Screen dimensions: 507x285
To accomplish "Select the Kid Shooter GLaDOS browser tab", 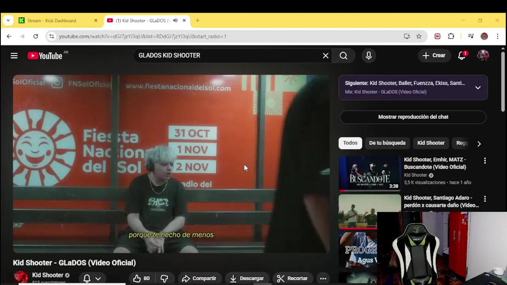I will tap(143, 21).
